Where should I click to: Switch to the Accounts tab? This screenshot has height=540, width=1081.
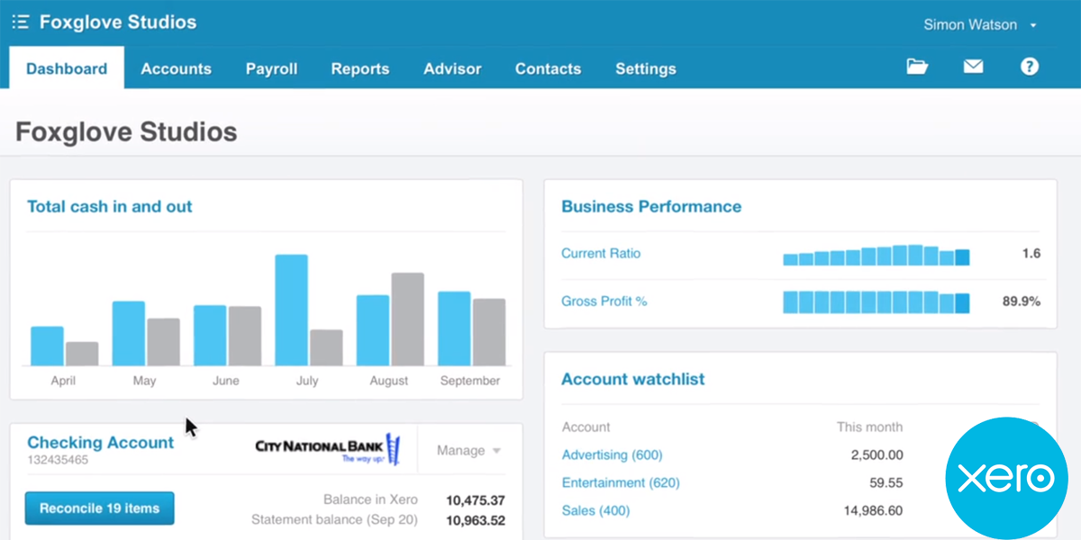pos(176,68)
